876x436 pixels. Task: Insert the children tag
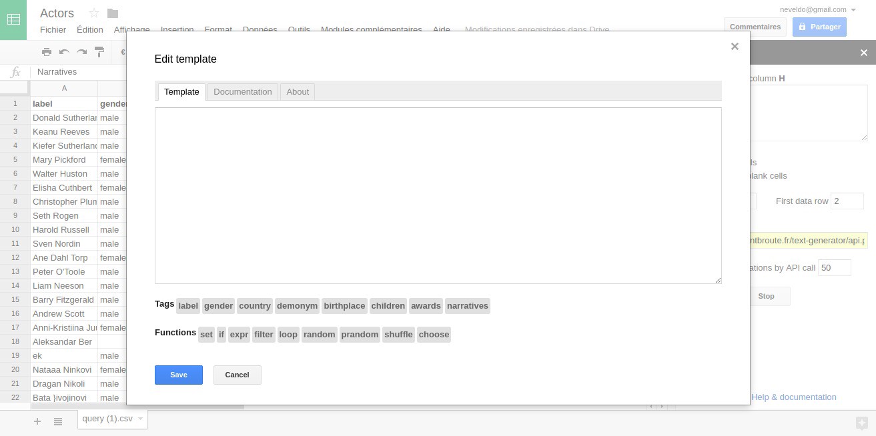click(x=388, y=306)
